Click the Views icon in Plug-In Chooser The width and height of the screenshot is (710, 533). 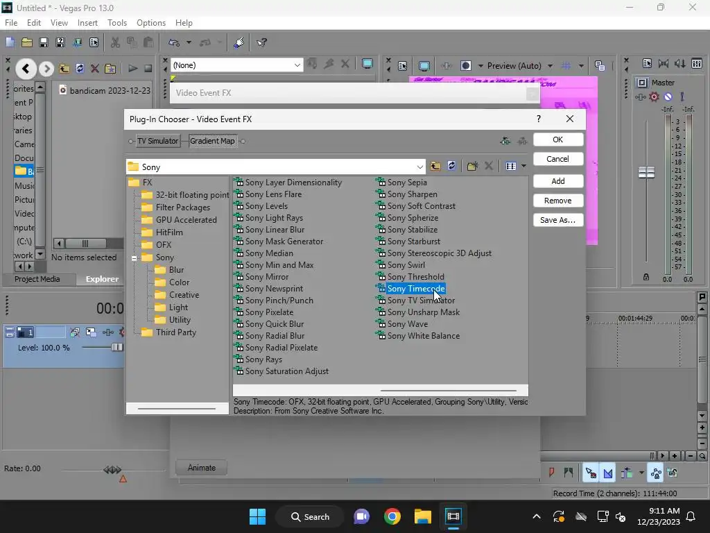click(511, 166)
